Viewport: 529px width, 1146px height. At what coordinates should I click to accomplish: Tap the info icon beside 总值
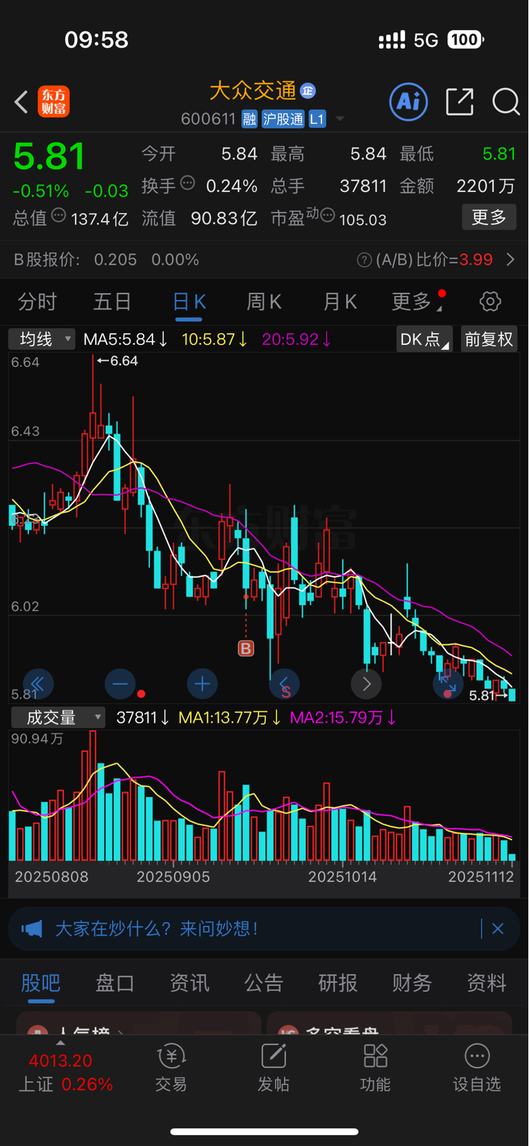click(x=59, y=215)
